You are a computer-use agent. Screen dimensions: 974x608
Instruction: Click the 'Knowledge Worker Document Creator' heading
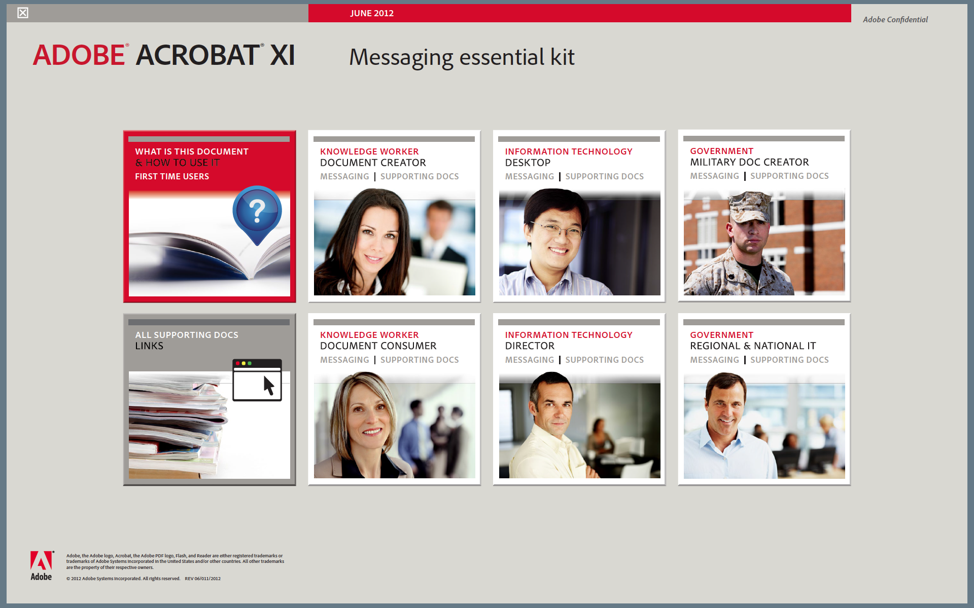pos(373,157)
